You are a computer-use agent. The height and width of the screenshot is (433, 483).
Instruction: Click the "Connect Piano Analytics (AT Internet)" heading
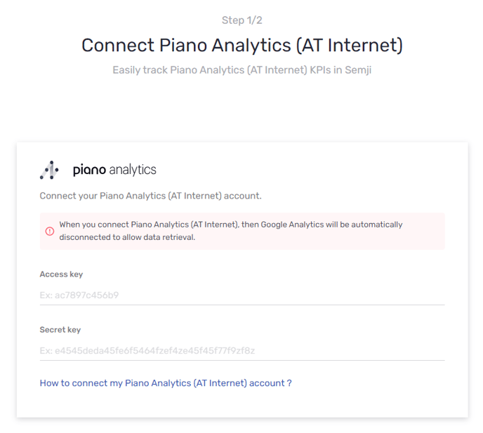(241, 46)
